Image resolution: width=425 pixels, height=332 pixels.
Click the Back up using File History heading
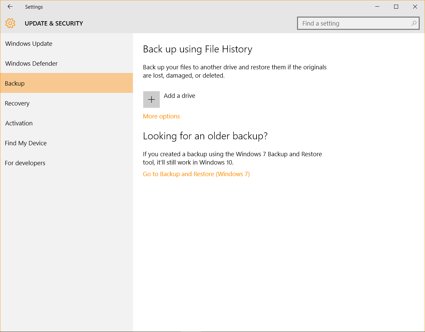point(198,49)
